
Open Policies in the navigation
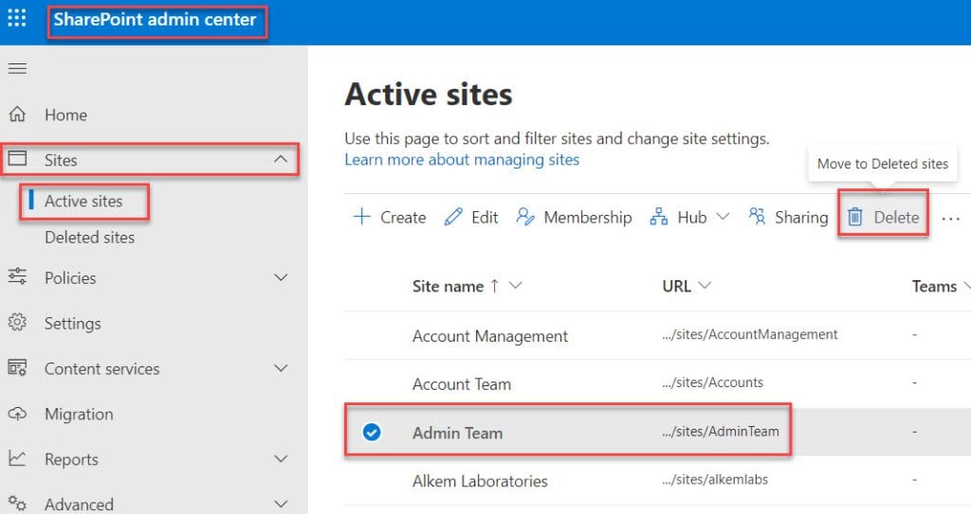[70, 277]
